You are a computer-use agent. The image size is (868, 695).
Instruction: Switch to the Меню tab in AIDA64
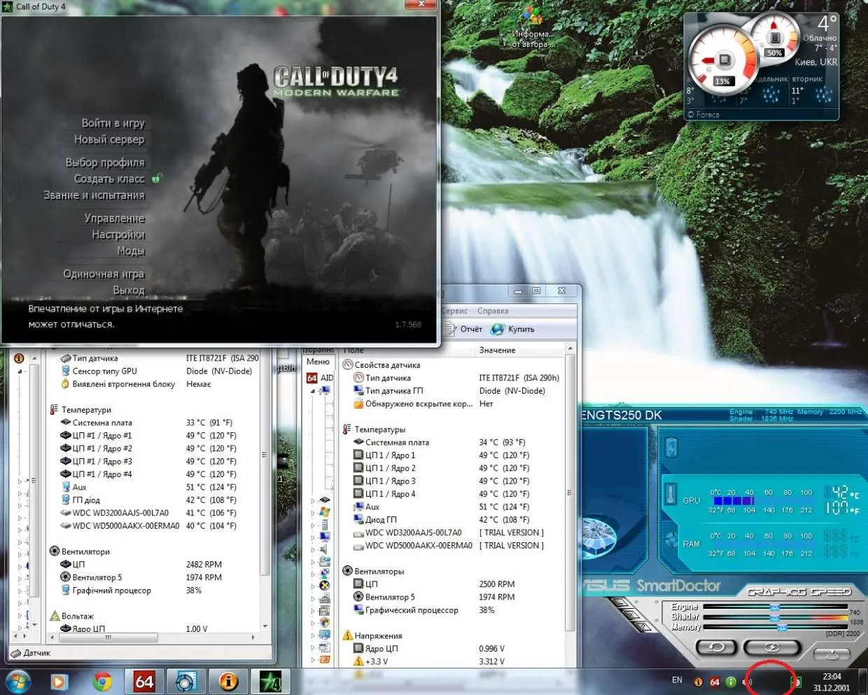[x=318, y=362]
